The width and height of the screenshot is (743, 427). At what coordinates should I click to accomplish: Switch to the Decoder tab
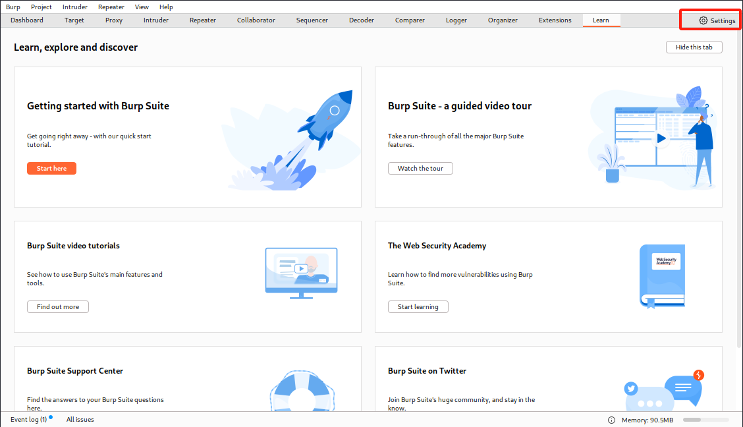pos(362,20)
